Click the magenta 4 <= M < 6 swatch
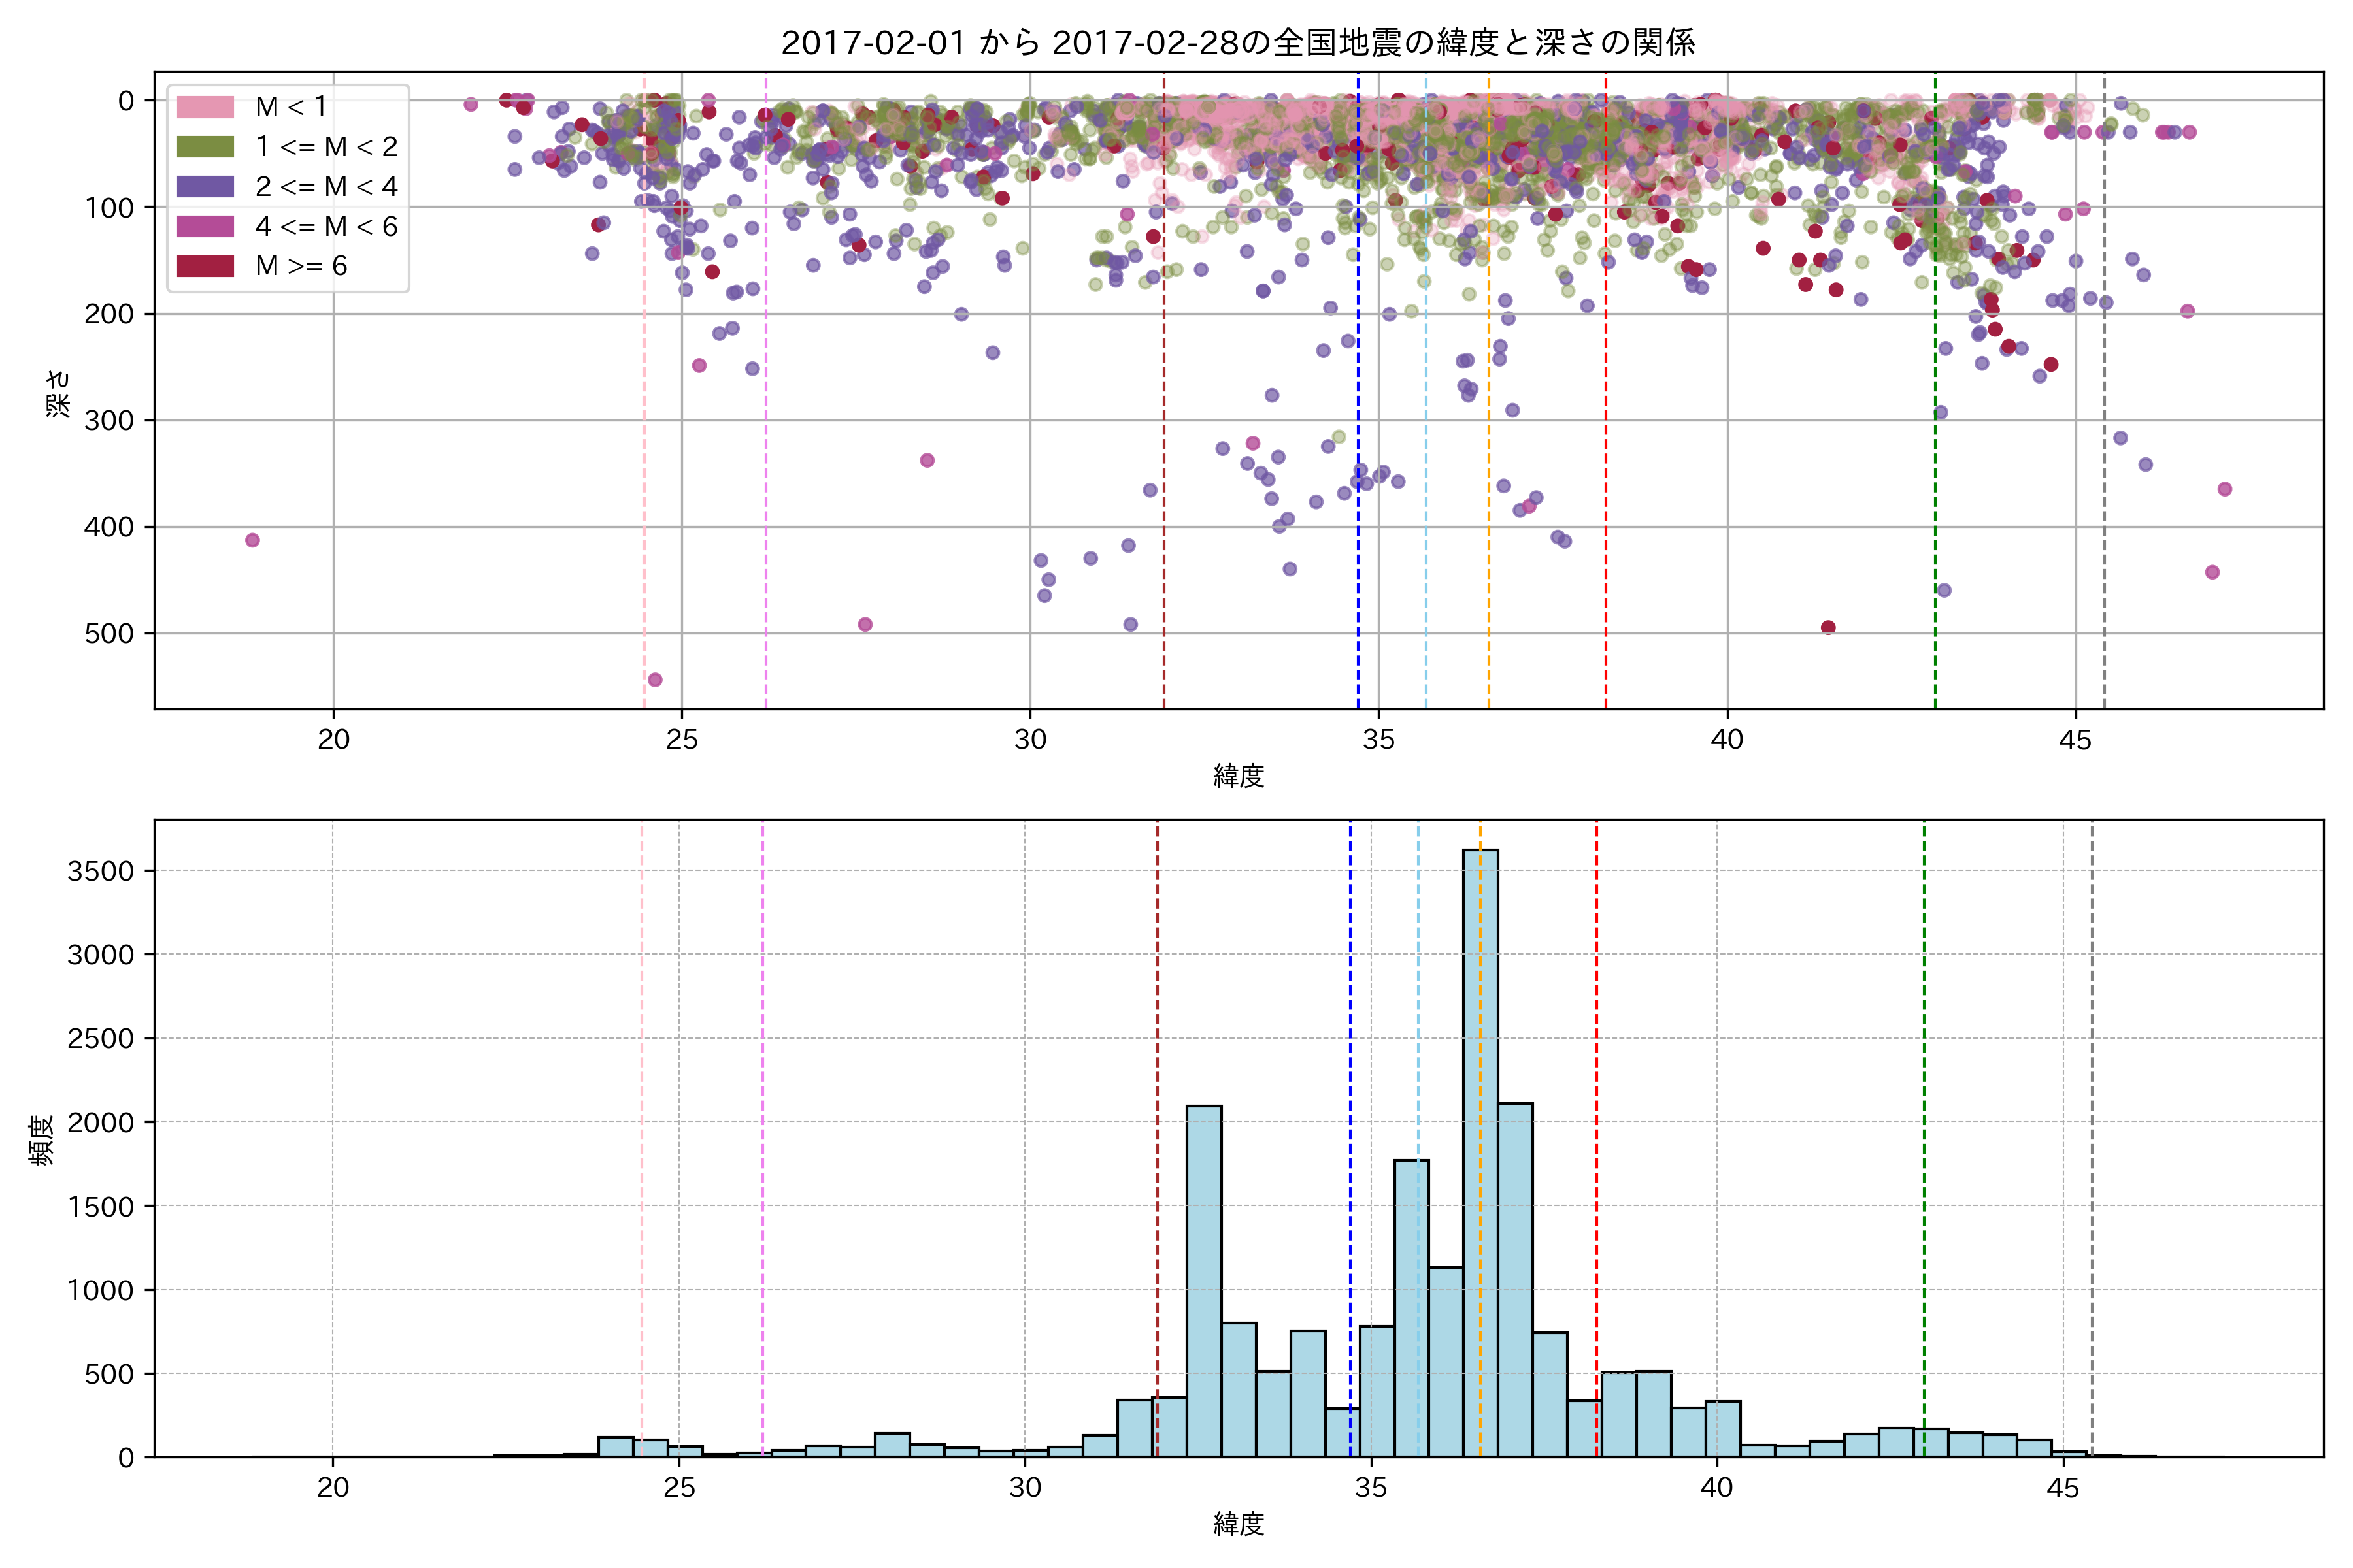Viewport: 2353px width, 1568px height. [205, 227]
